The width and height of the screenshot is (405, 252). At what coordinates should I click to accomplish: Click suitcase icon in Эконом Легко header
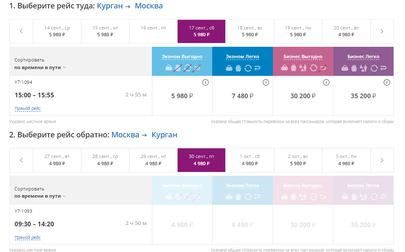tap(238, 68)
